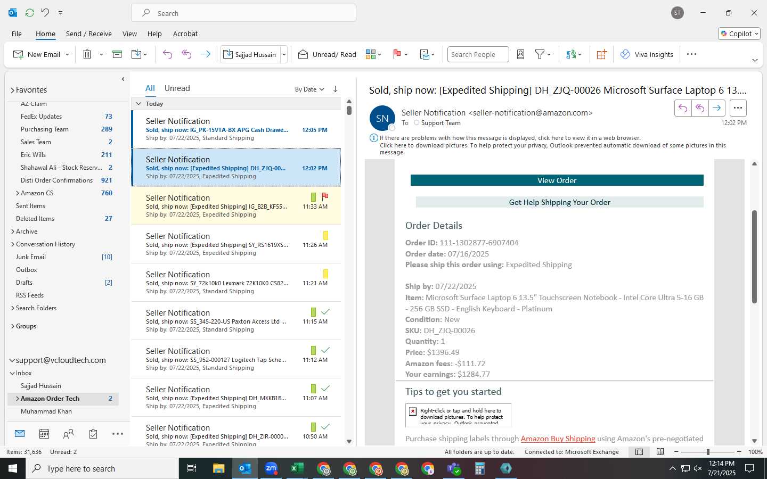This screenshot has width=767, height=479.
Task: Click the ribbon more commands ellipsis
Action: pyautogui.click(x=691, y=54)
